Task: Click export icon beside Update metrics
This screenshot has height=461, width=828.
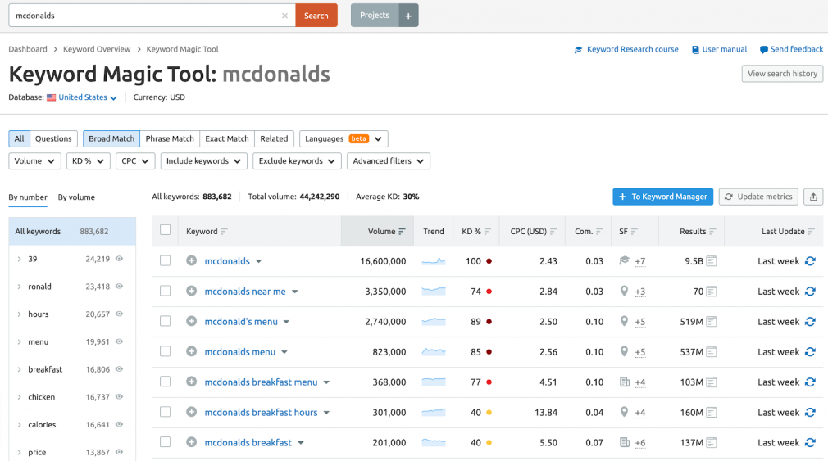Action: coord(813,197)
